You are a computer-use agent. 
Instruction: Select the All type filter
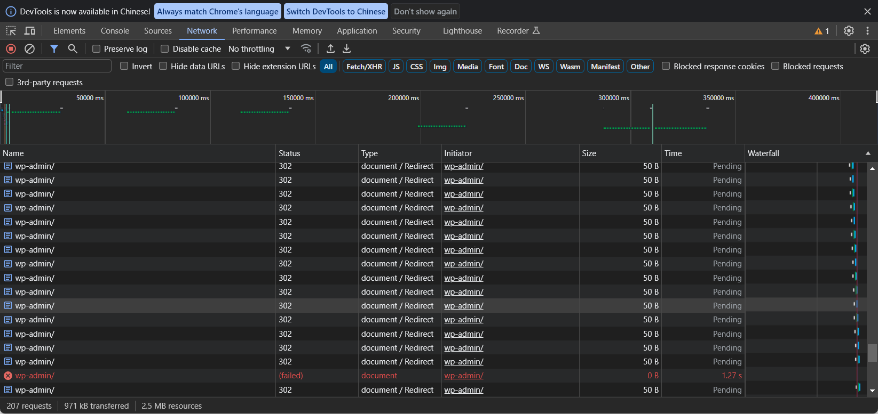click(328, 67)
